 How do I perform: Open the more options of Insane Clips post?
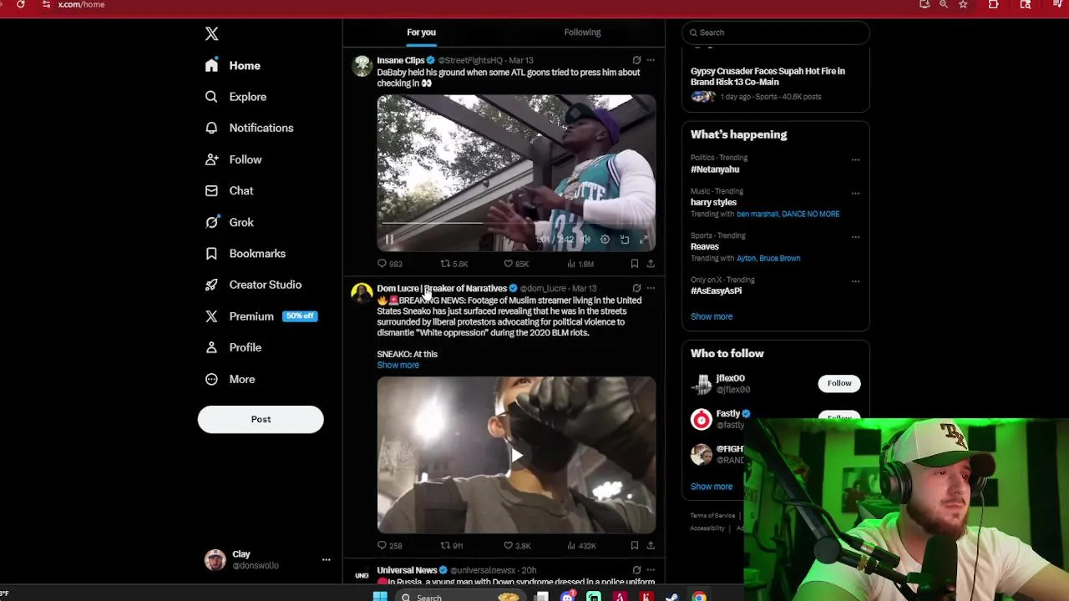coord(651,60)
